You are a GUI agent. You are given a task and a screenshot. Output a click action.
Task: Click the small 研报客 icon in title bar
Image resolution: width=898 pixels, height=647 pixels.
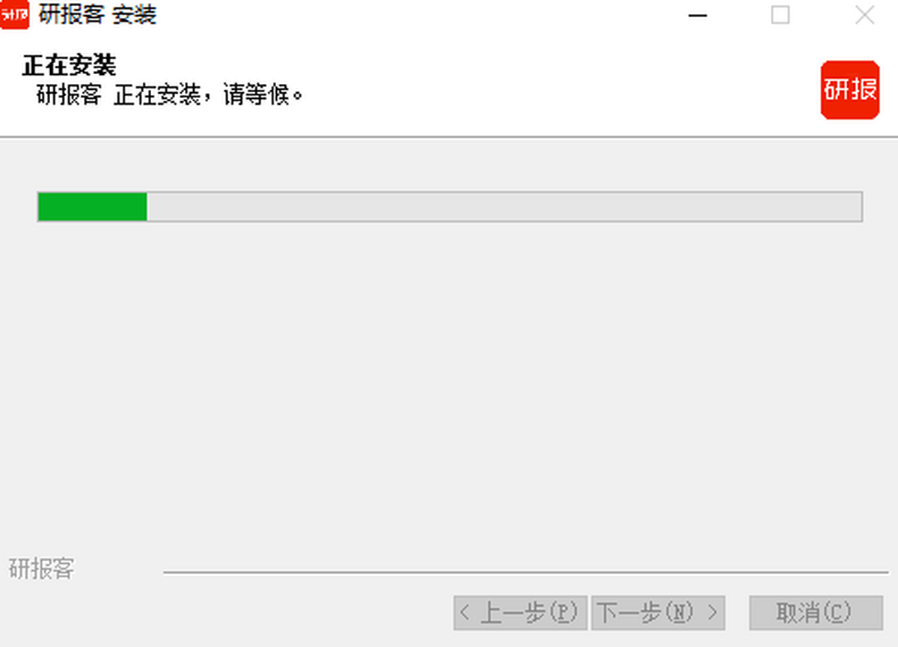[14, 15]
